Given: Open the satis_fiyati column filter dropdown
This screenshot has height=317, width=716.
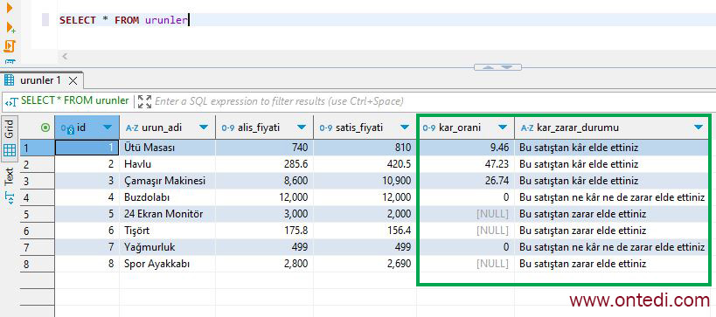Looking at the screenshot, I should coord(405,127).
